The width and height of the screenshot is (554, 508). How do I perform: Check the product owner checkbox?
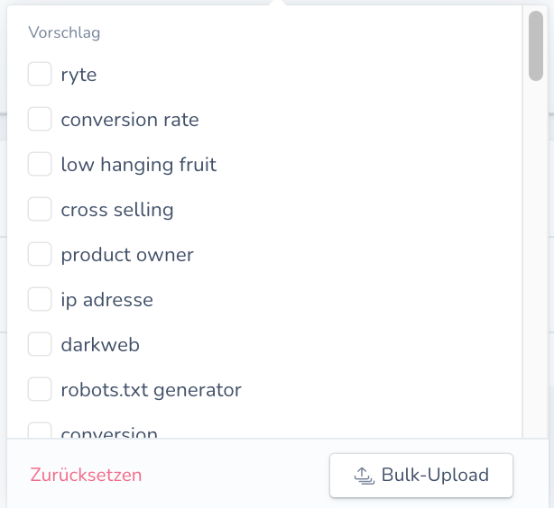tap(40, 254)
